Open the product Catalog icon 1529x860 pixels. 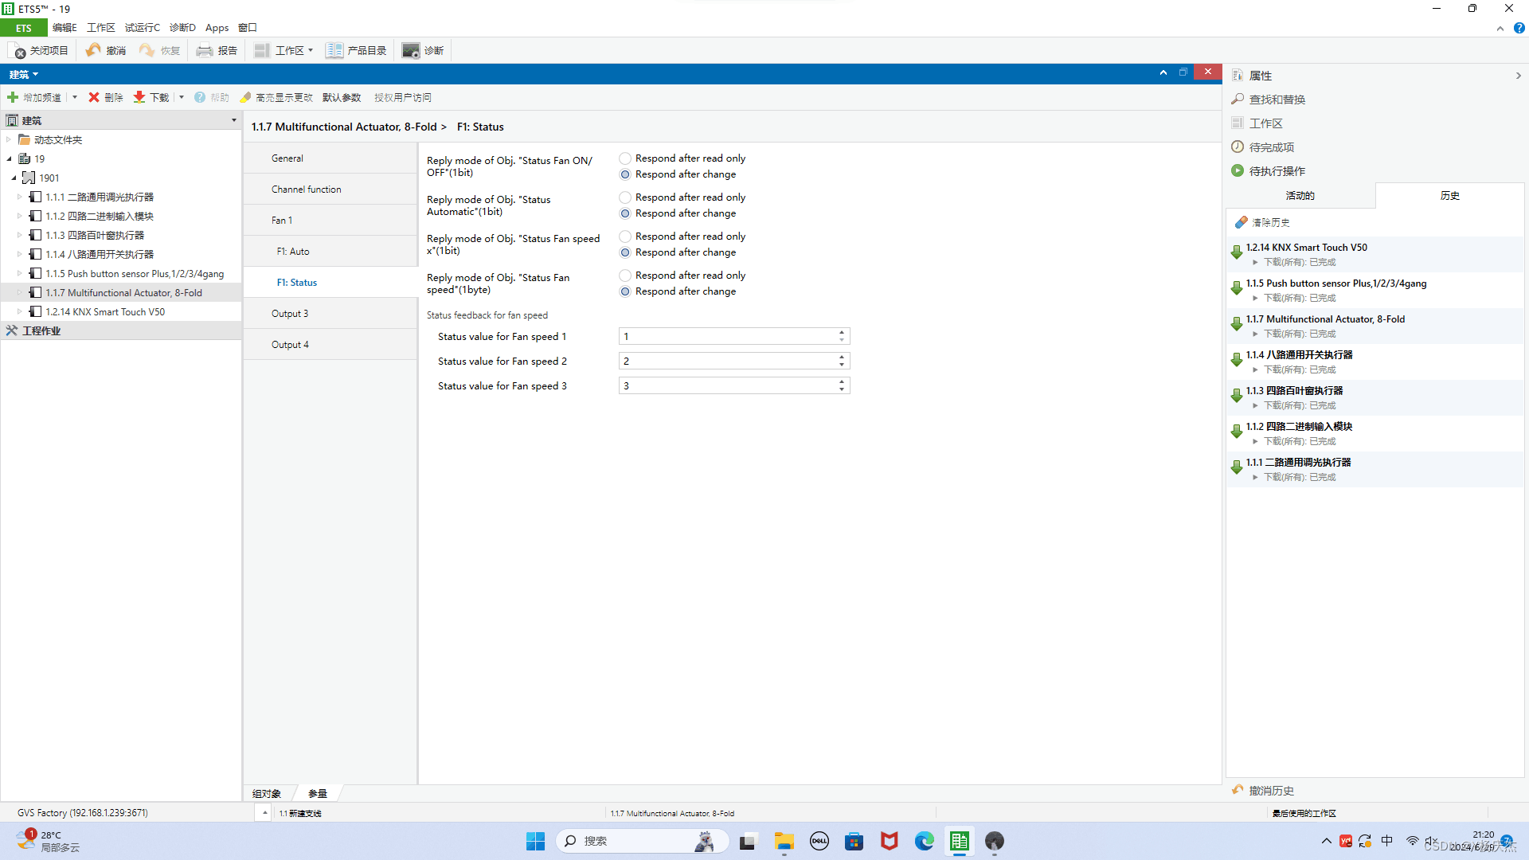point(334,50)
